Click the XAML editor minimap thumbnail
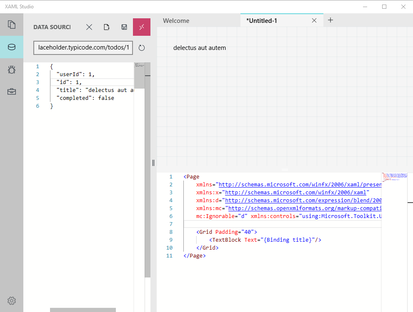The height and width of the screenshot is (312, 413). (x=394, y=177)
